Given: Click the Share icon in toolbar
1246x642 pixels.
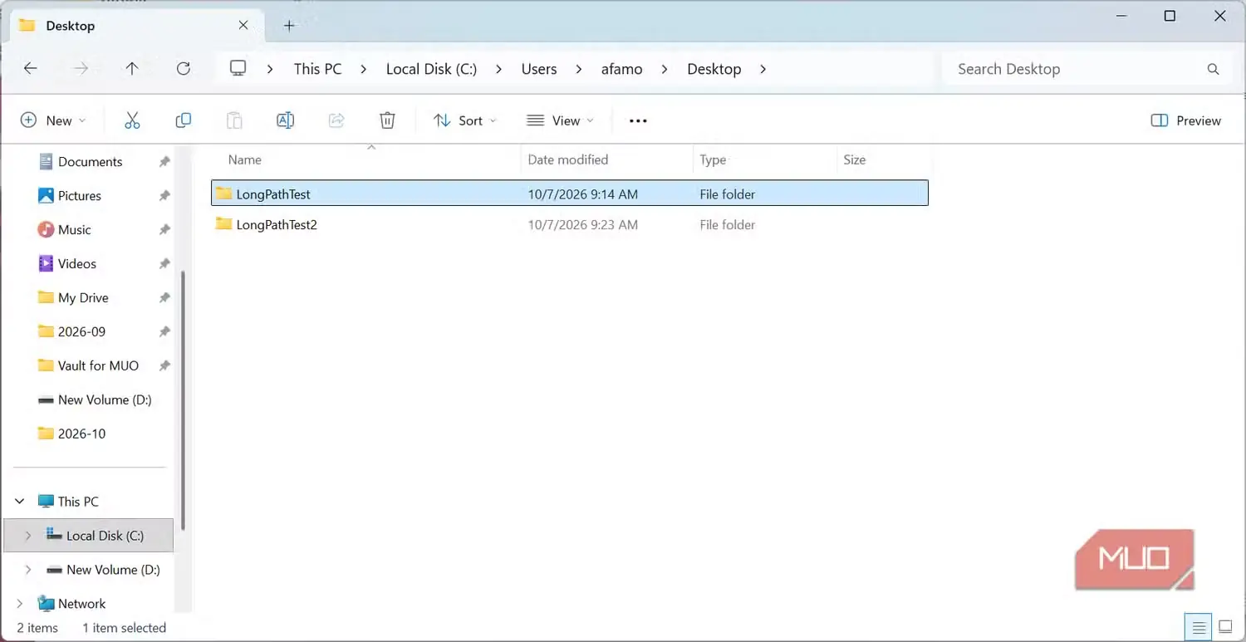Looking at the screenshot, I should [x=336, y=120].
